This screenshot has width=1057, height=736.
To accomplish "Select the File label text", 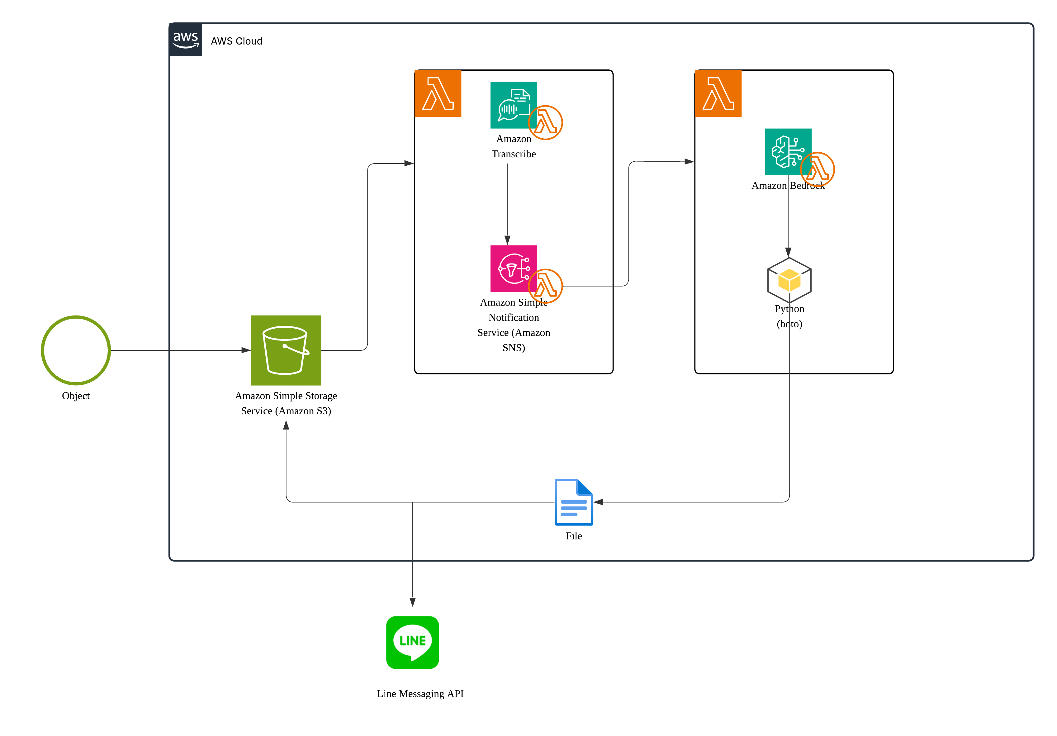I will (x=574, y=536).
